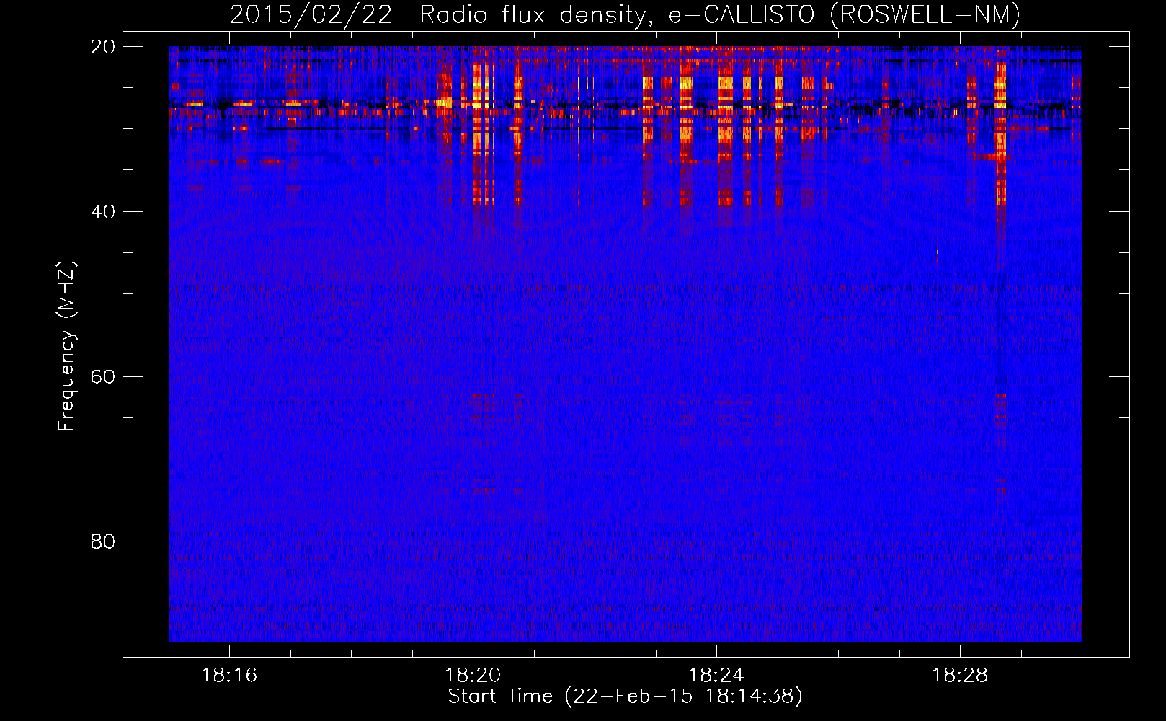
Task: Click the frequency tick label 20
Action: (x=104, y=47)
